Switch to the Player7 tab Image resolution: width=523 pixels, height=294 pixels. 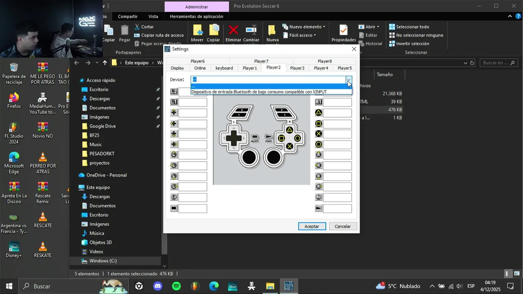pos(261,61)
